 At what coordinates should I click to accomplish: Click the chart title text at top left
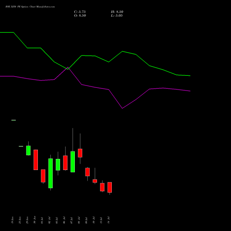tap(30, 7)
